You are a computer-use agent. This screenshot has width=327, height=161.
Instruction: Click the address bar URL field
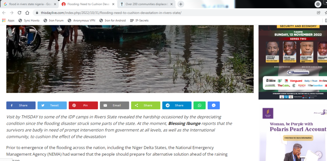pyautogui.click(x=177, y=13)
